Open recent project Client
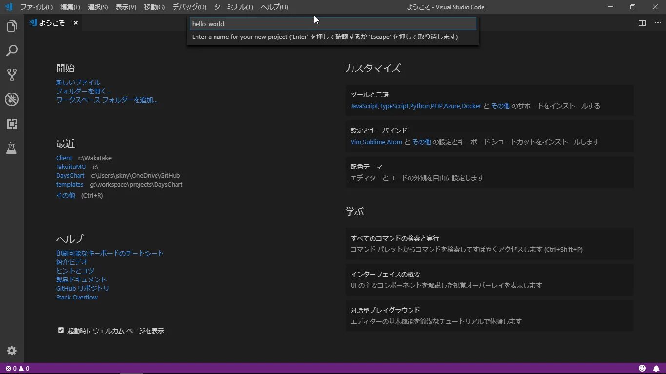Screen dimensions: 666x374 (x=64, y=158)
